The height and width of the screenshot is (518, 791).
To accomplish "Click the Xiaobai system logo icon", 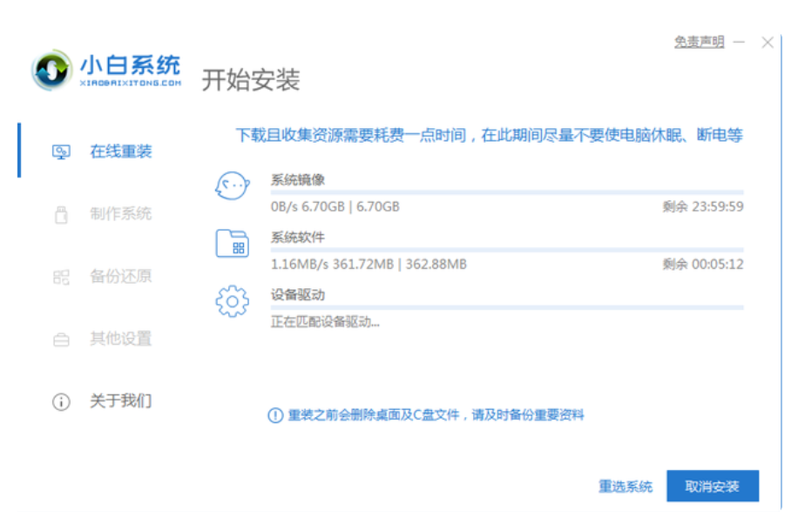I will (x=53, y=70).
